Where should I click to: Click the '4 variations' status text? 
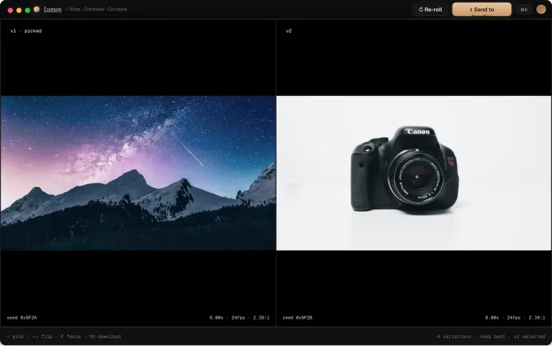(454, 337)
